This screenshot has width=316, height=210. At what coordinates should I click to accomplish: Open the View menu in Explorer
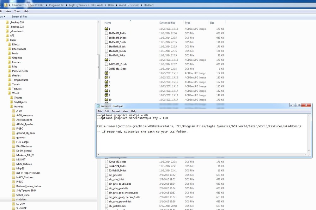[x=8, y=11]
